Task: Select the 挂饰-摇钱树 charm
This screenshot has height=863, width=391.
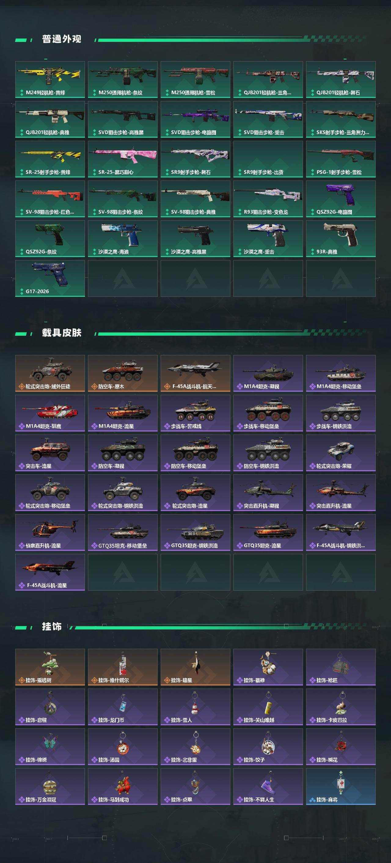Action: [50, 667]
